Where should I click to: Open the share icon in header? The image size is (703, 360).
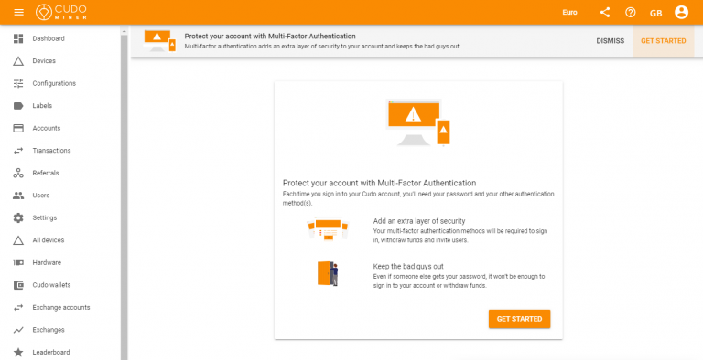point(605,13)
